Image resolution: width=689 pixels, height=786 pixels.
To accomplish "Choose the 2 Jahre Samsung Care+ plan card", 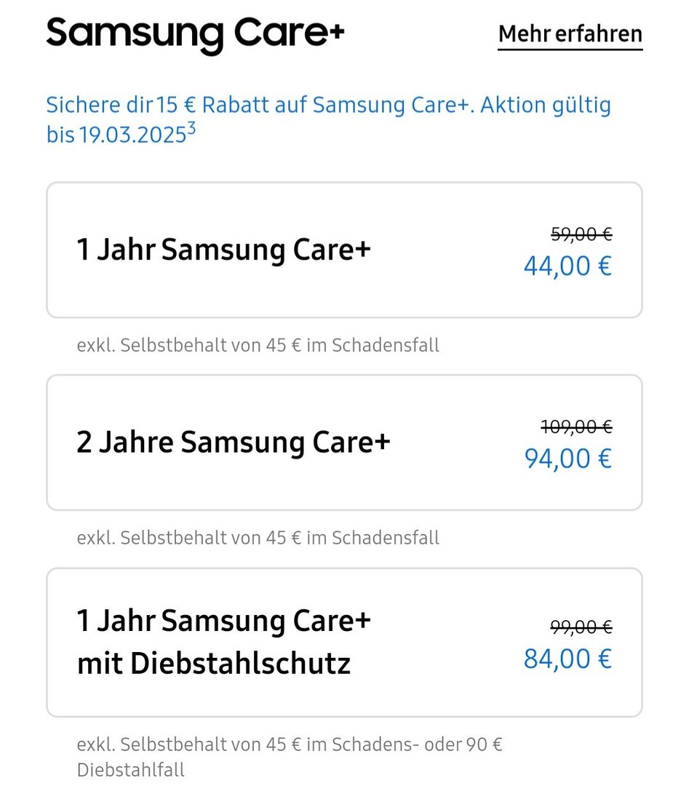I will [x=344, y=442].
